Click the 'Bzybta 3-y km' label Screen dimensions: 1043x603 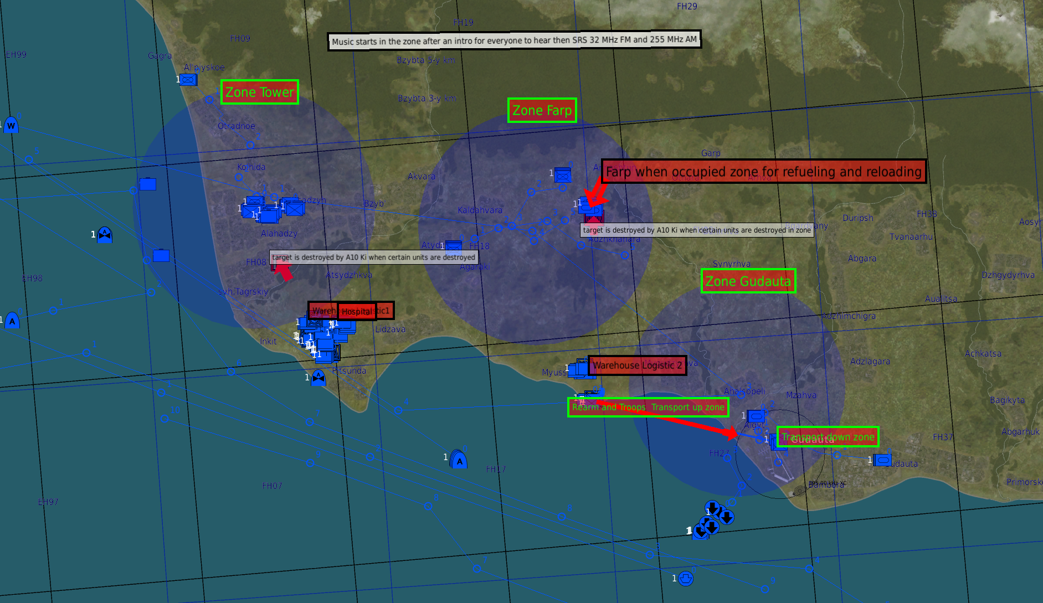pos(427,98)
